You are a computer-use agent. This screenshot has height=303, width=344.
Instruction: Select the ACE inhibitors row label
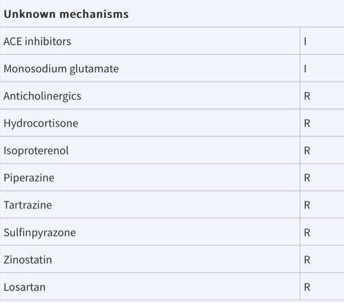[37, 41]
